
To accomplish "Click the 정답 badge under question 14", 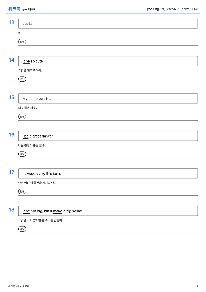I will pos(22,79).
